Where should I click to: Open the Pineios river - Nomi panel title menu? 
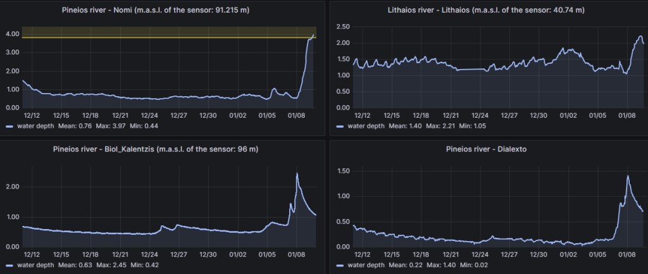pos(161,11)
